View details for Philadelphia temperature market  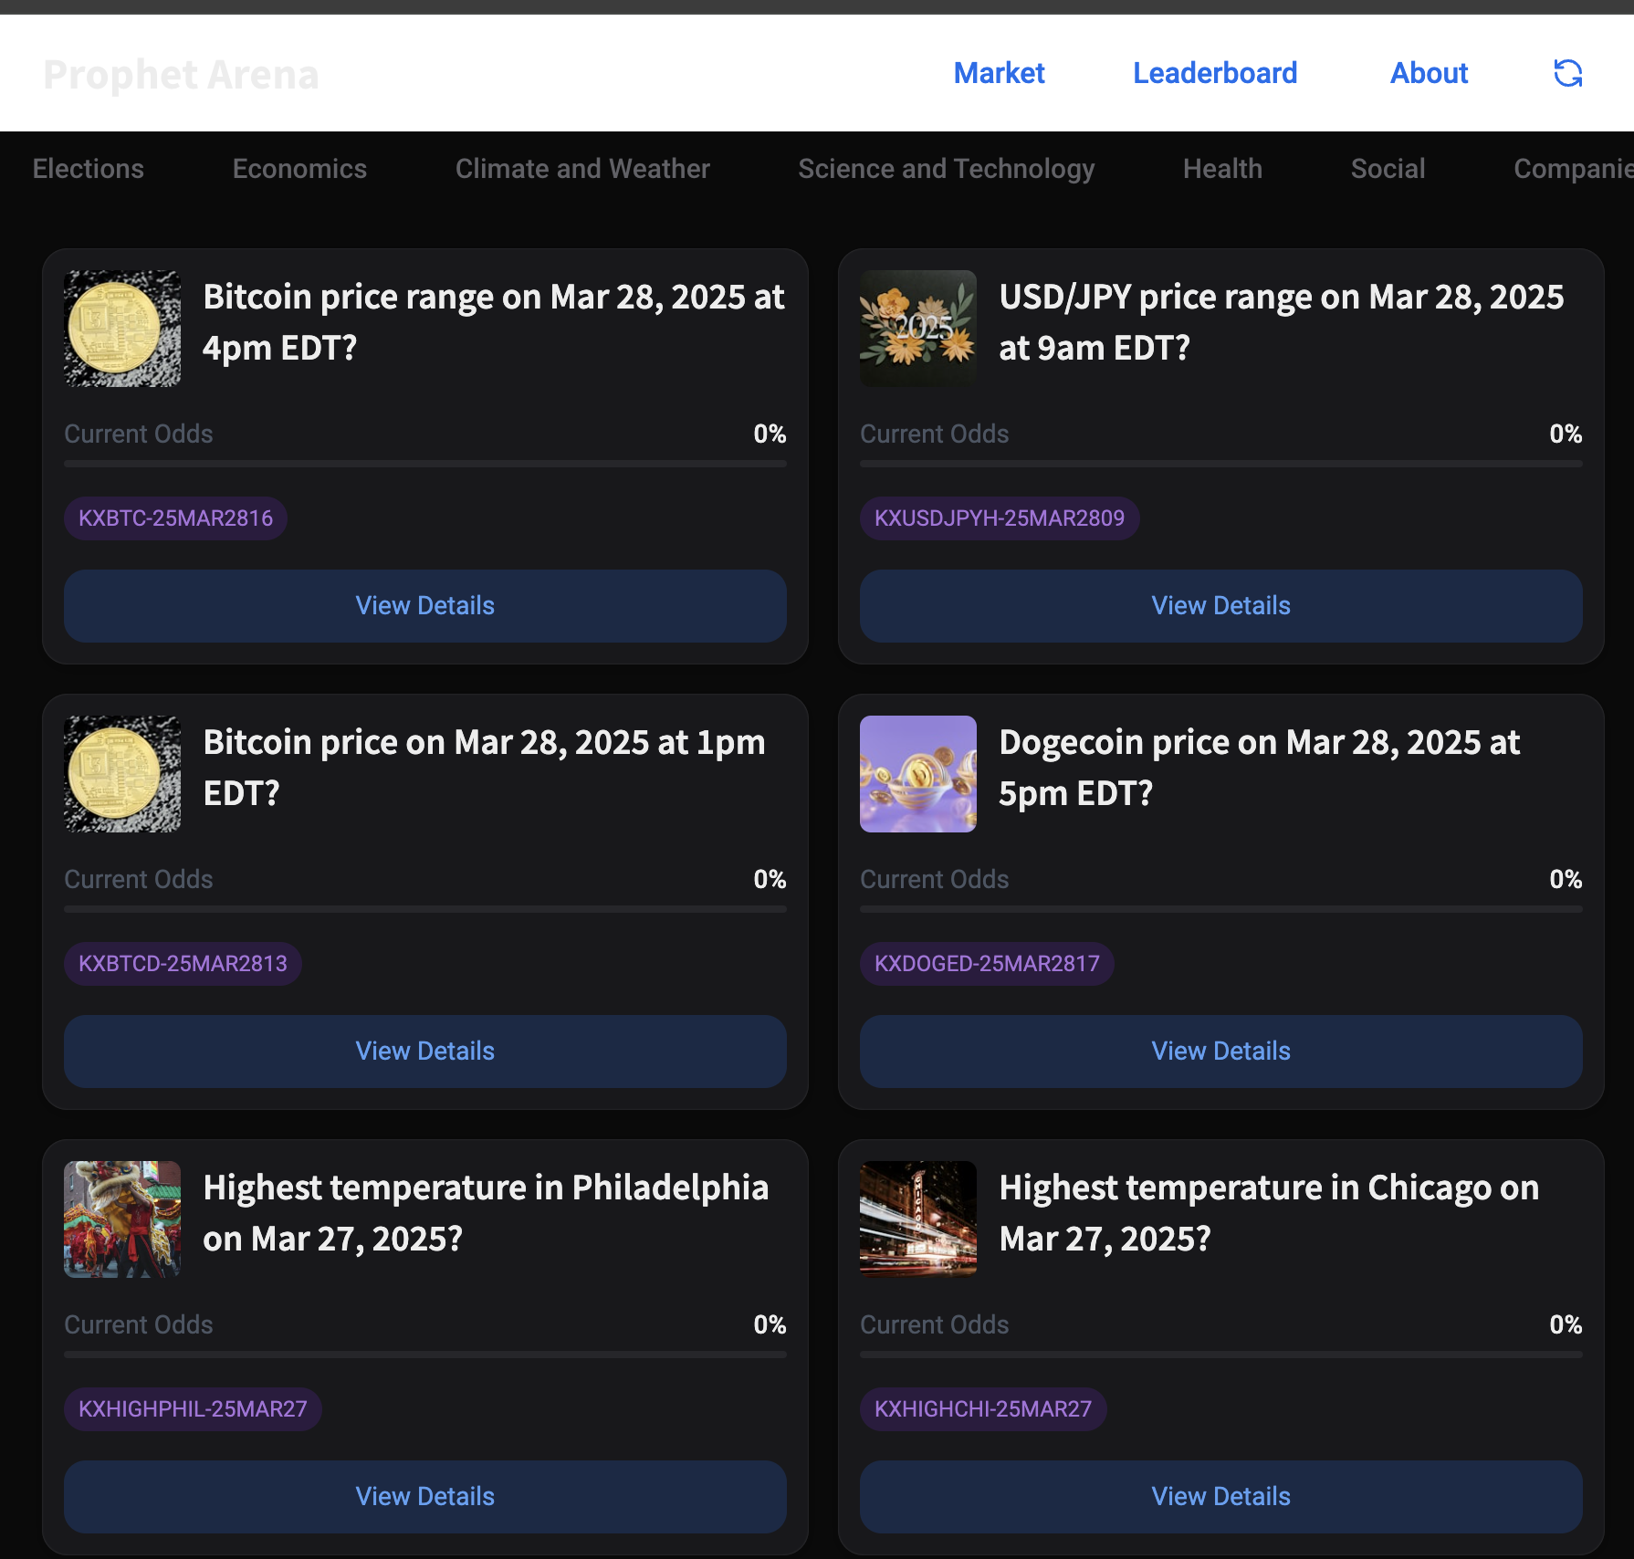pyautogui.click(x=425, y=1497)
